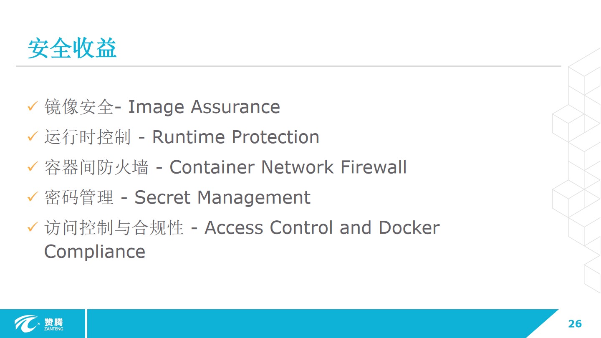Click the text Access Control and Docker
This screenshot has height=338, width=601.
pos(322,228)
